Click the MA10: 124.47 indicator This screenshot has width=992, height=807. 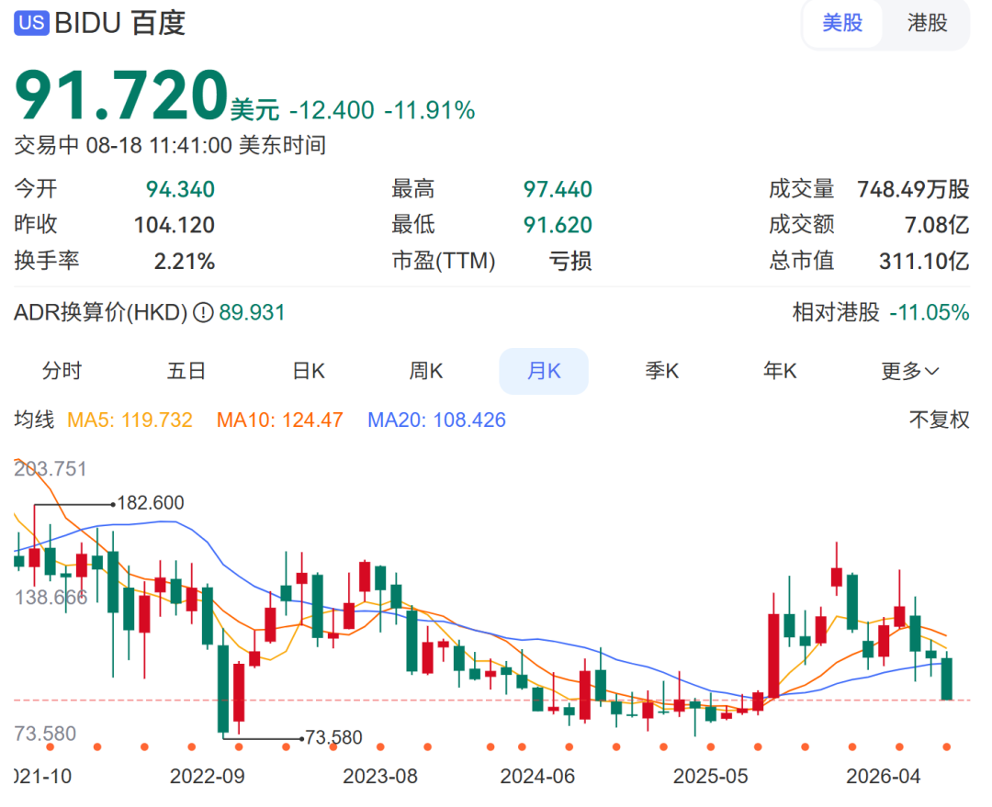[x=279, y=420]
